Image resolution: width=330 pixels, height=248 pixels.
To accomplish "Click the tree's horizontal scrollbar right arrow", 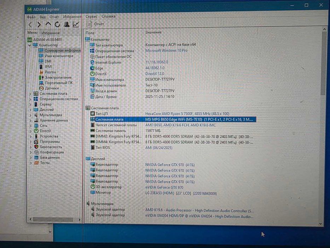I will pos(79,220).
